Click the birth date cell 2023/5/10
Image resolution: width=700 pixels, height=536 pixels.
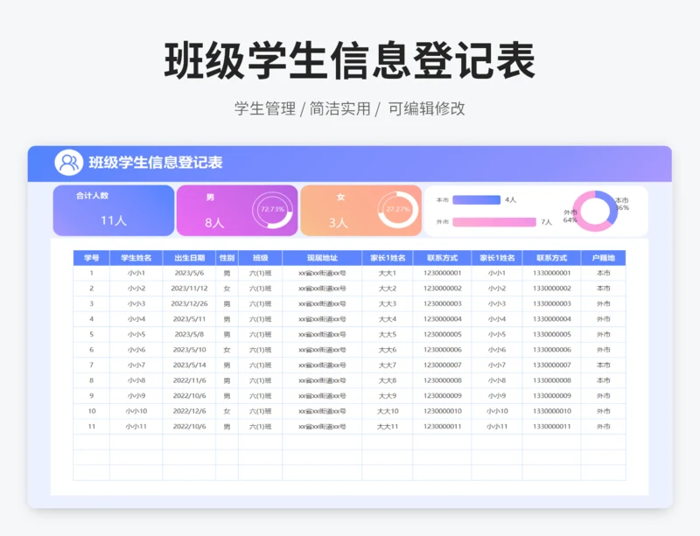click(x=189, y=350)
